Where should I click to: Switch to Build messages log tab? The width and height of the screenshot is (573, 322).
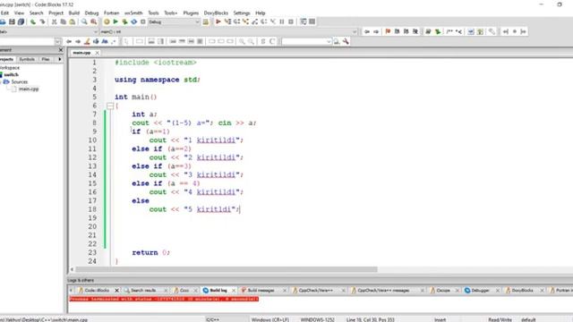click(x=261, y=290)
